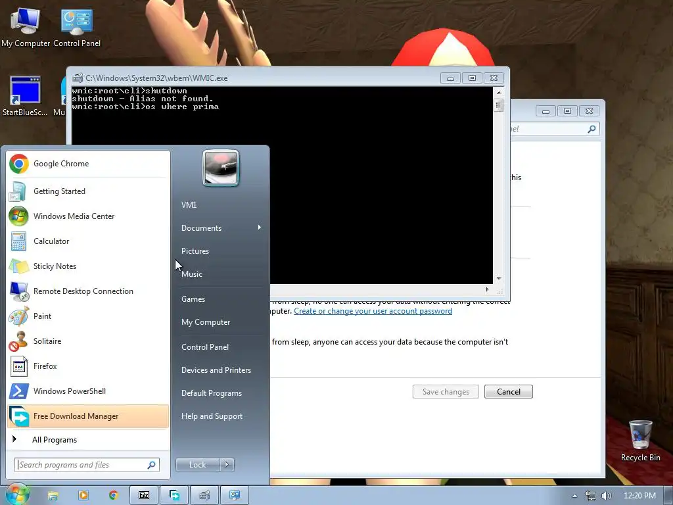Switch to Control Panel taskbar button
Image resolution: width=673 pixels, height=505 pixels.
(x=235, y=496)
